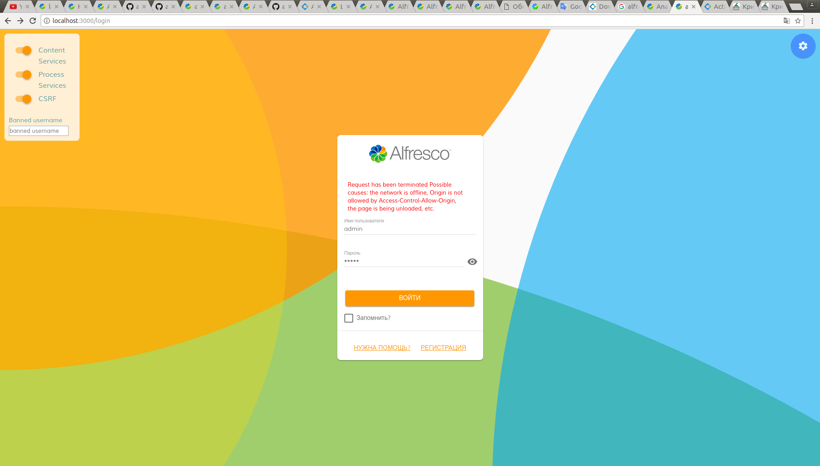
Task: Click the browser forward arrow
Action: point(20,21)
